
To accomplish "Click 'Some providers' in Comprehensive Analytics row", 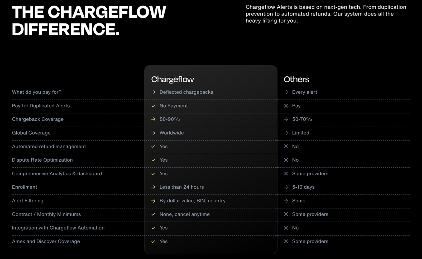I will point(310,174).
